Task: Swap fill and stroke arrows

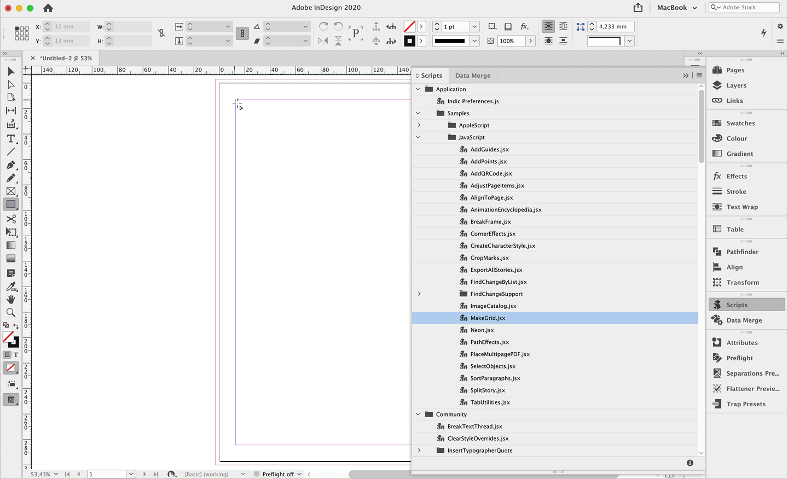Action: [16, 326]
